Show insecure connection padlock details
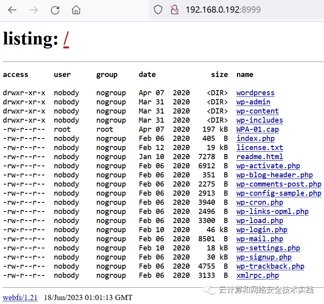324x304 pixels. (x=175, y=10)
